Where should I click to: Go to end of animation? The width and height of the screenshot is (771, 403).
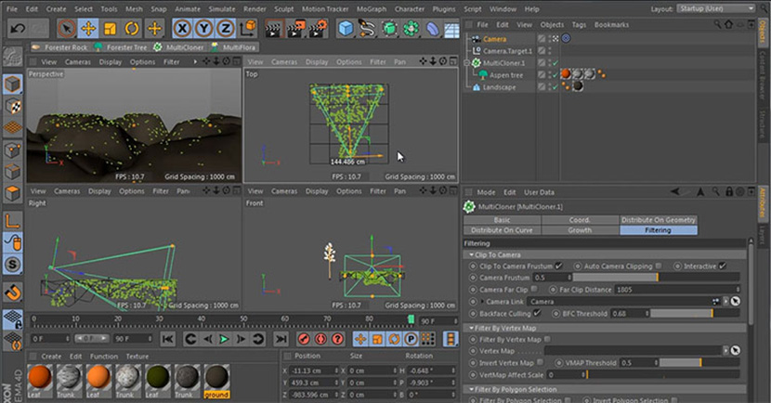point(281,339)
